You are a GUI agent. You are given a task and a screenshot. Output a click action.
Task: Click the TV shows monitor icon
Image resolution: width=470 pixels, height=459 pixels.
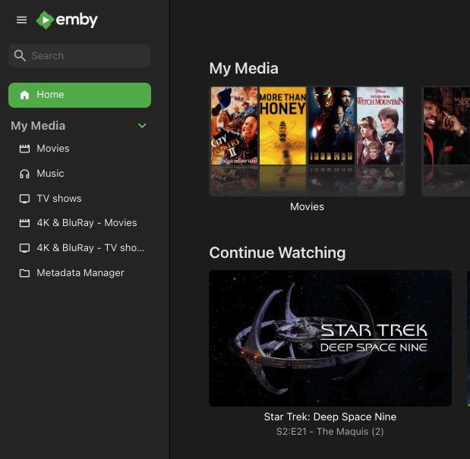pos(24,199)
